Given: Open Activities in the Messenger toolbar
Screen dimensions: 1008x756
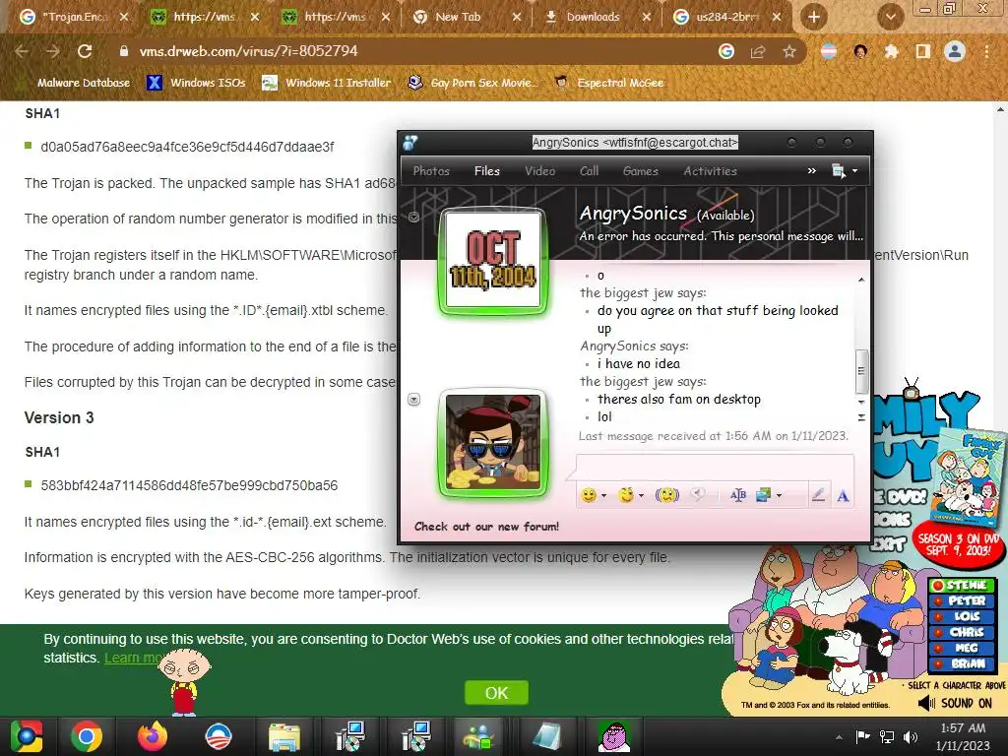Looking at the screenshot, I should (x=710, y=171).
